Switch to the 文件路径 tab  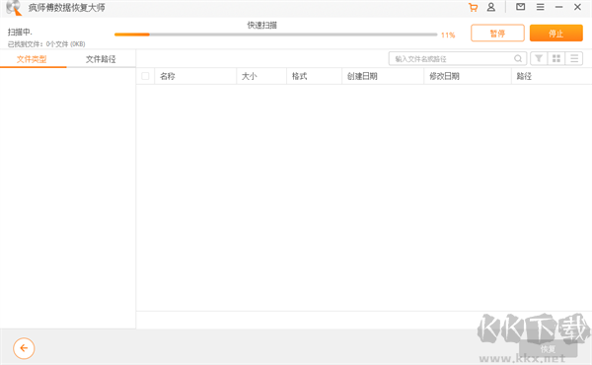point(101,59)
